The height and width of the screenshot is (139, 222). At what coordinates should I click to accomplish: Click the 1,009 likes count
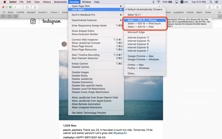pos(70,126)
